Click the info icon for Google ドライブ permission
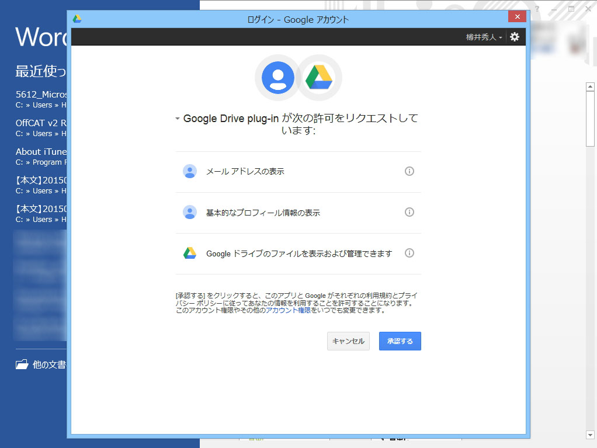 pos(409,253)
